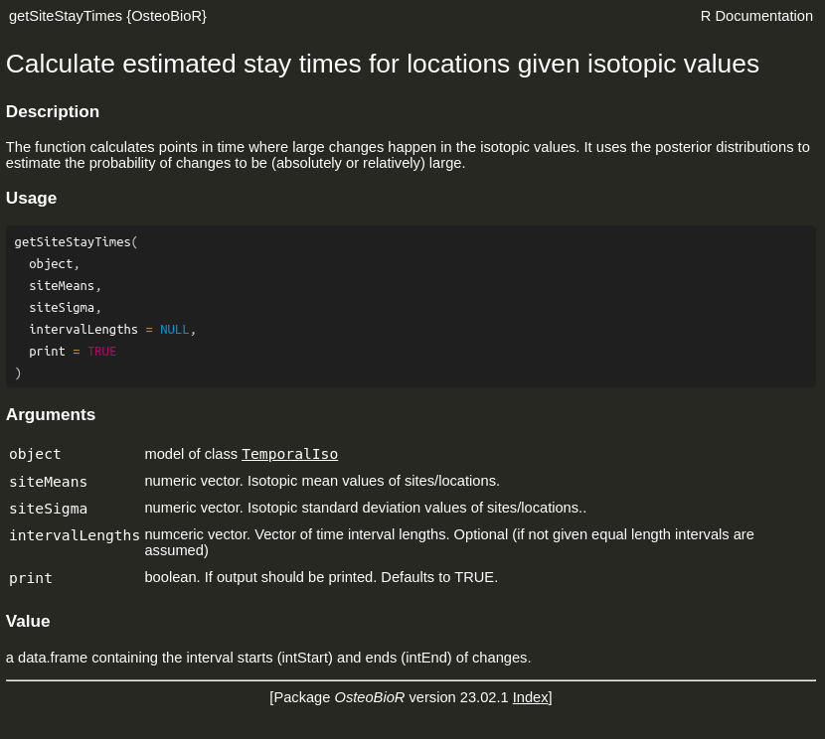The height and width of the screenshot is (739, 825).
Task: Click the Usage section heading
Action: point(31,198)
